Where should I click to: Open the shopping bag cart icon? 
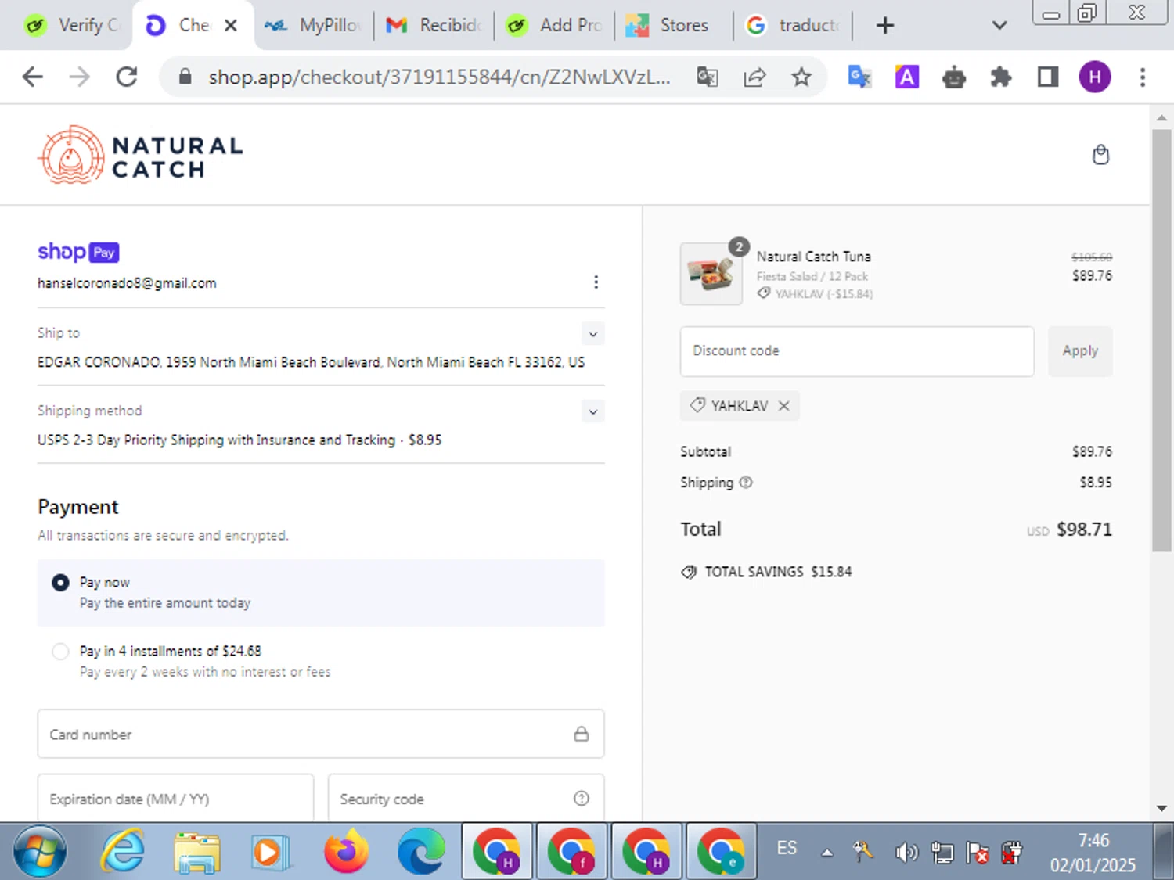click(x=1100, y=155)
